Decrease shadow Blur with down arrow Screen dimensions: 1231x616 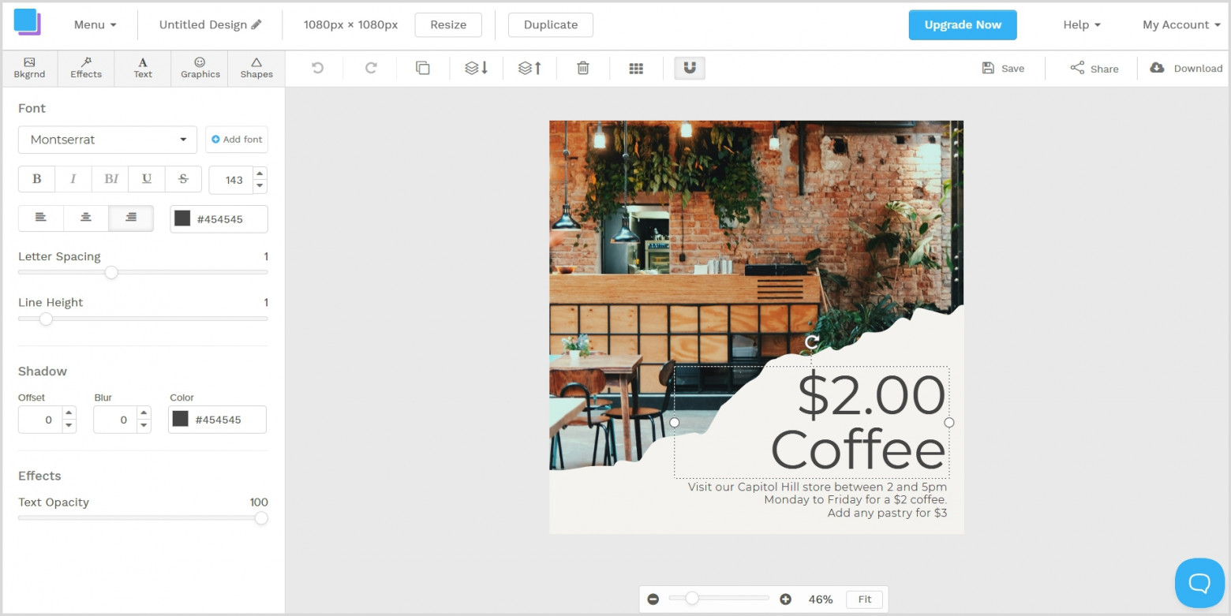coord(144,426)
